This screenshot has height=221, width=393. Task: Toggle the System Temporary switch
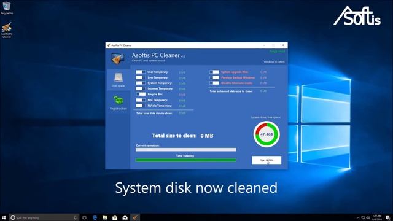(141, 83)
